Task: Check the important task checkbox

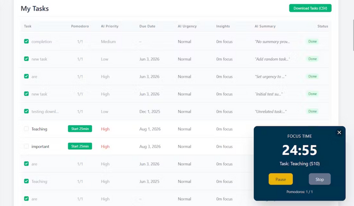Action: point(27,146)
